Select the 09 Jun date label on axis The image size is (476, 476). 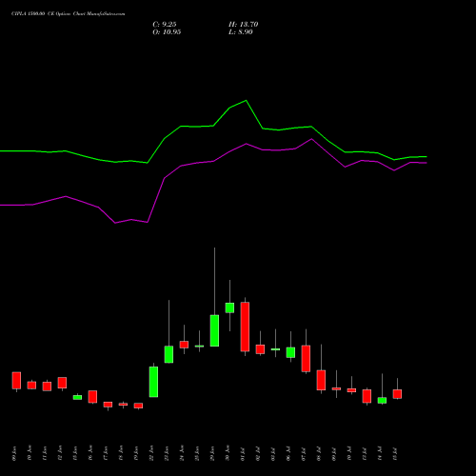tap(14, 453)
